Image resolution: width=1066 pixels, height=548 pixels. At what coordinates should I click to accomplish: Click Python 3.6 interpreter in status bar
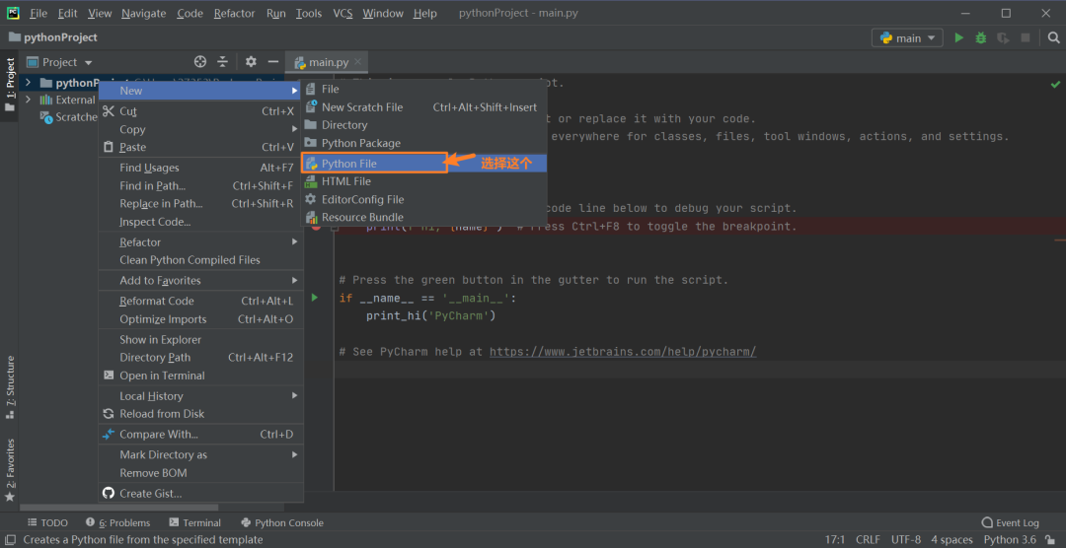[x=1010, y=540]
